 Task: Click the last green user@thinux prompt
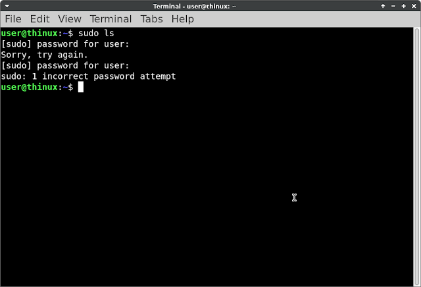29,87
